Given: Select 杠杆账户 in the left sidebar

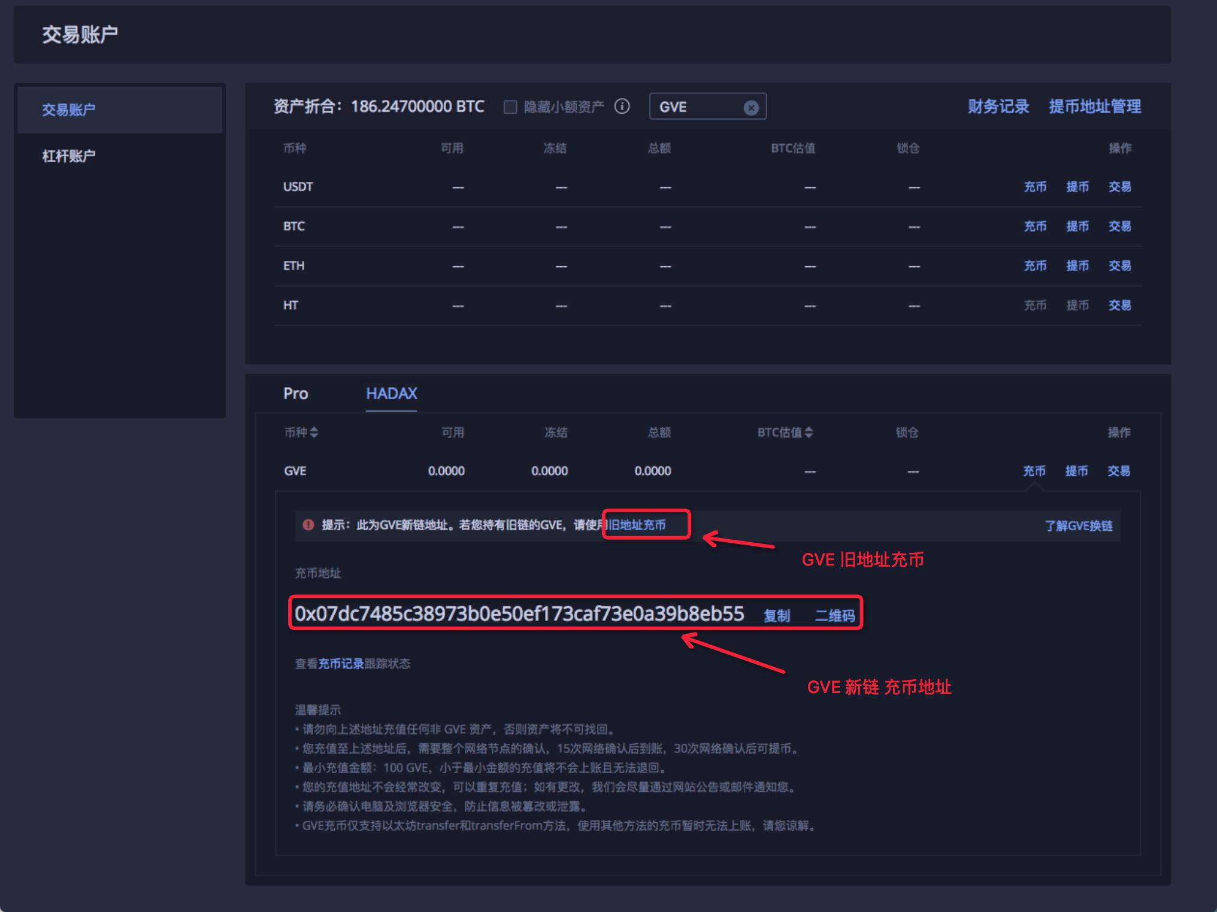Looking at the screenshot, I should pos(69,156).
